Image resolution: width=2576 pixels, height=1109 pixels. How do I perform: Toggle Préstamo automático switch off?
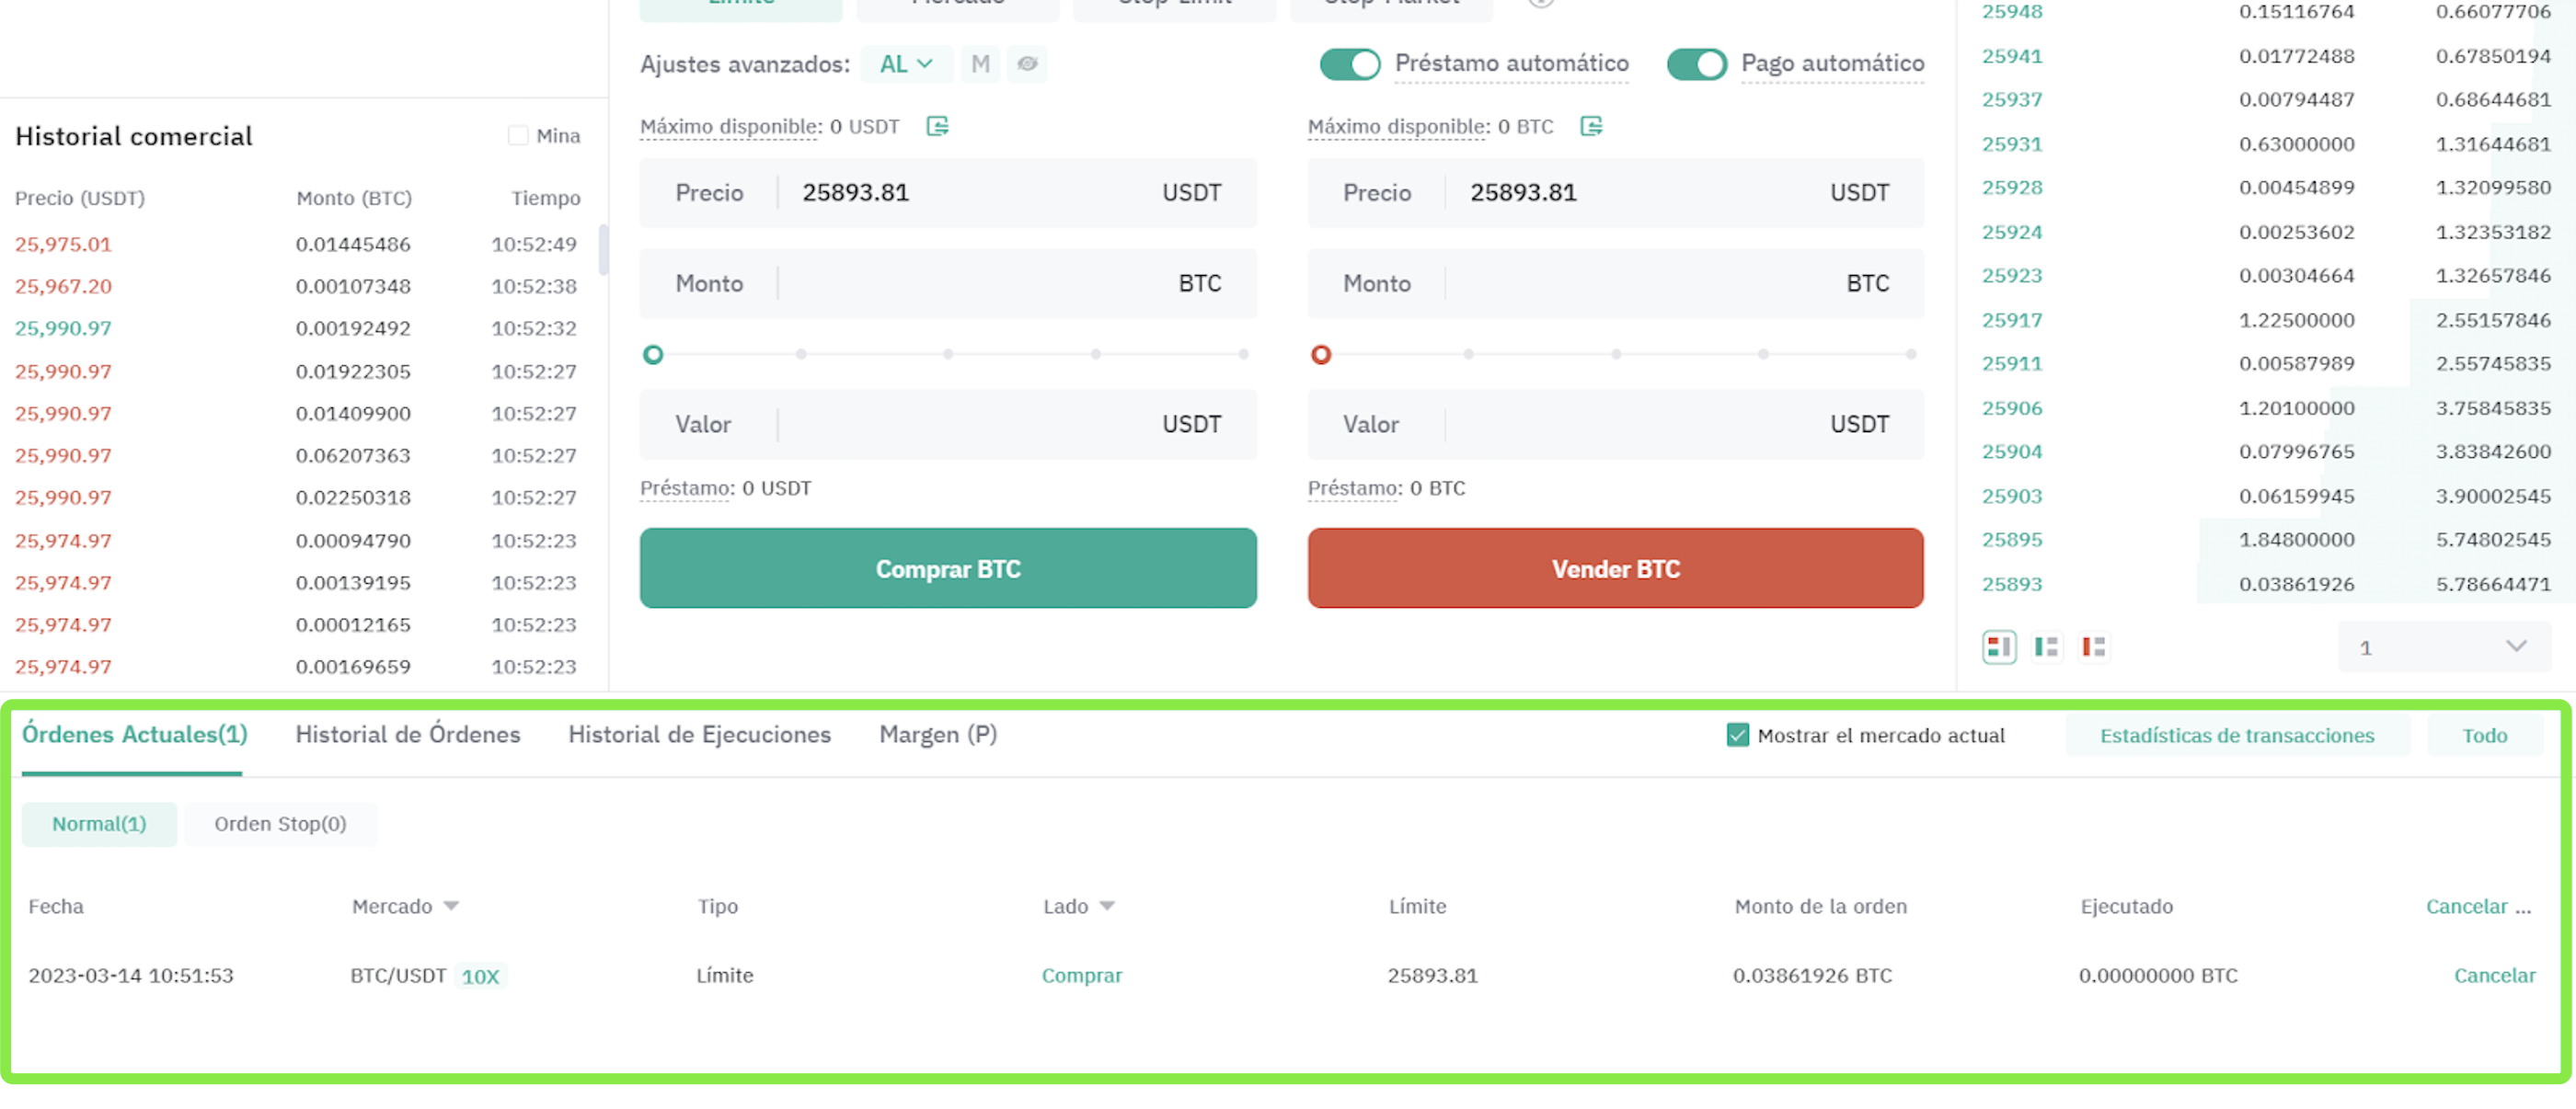coord(1349,64)
